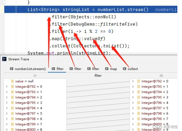
Task: Select right 'Integer@797 = 5' text
Action: pos(155,108)
